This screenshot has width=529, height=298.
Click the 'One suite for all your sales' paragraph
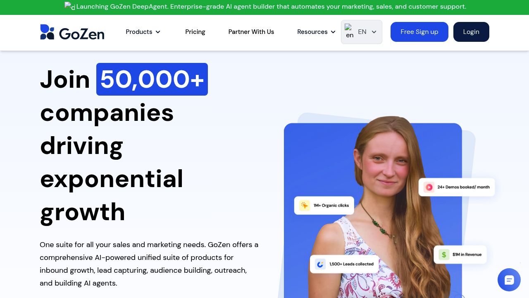click(149, 264)
